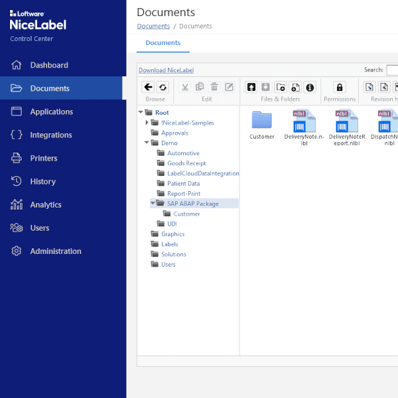Select the Goods Receipt folder
This screenshot has height=398, width=398.
pyautogui.click(x=186, y=163)
